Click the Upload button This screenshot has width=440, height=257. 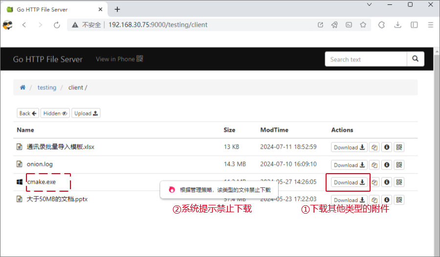[x=86, y=113]
